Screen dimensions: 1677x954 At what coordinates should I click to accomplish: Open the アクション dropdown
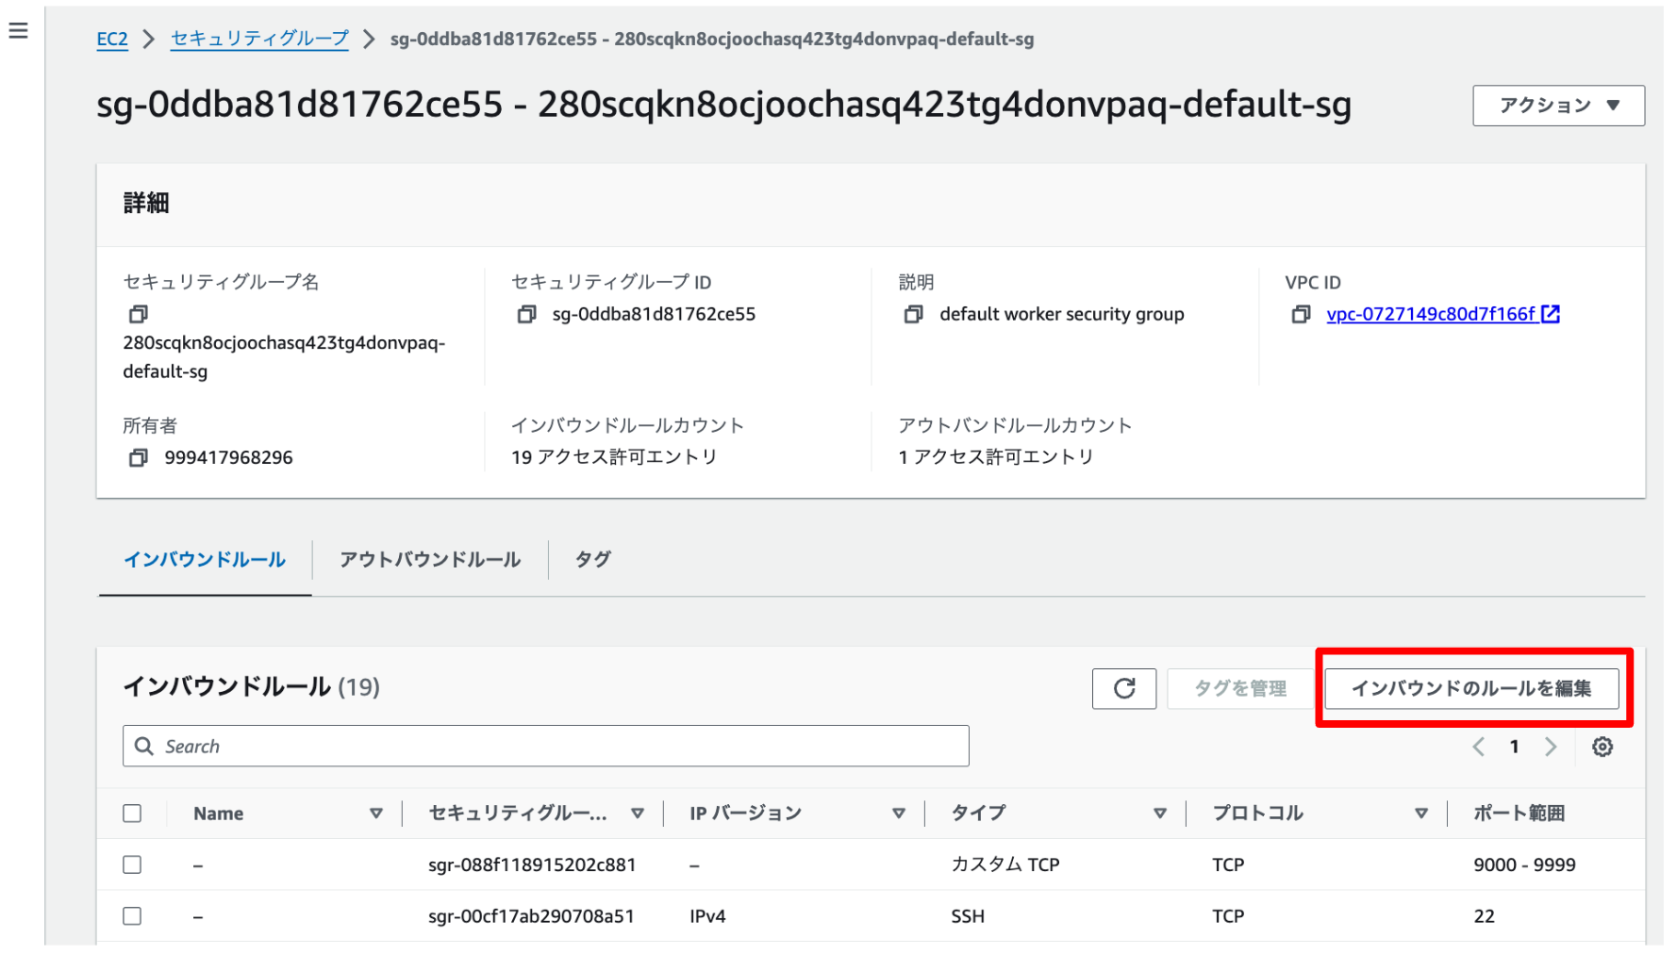[1558, 106]
